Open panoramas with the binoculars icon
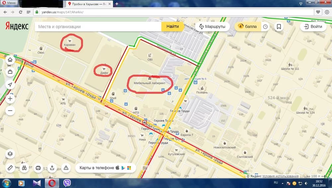The image size is (332, 188). [24, 168]
